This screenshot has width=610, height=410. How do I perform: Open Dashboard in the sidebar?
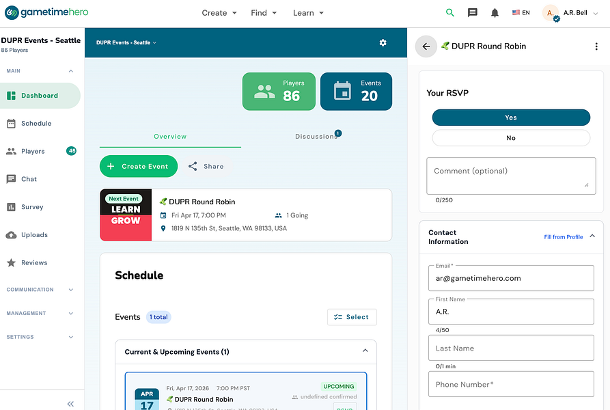tap(40, 96)
